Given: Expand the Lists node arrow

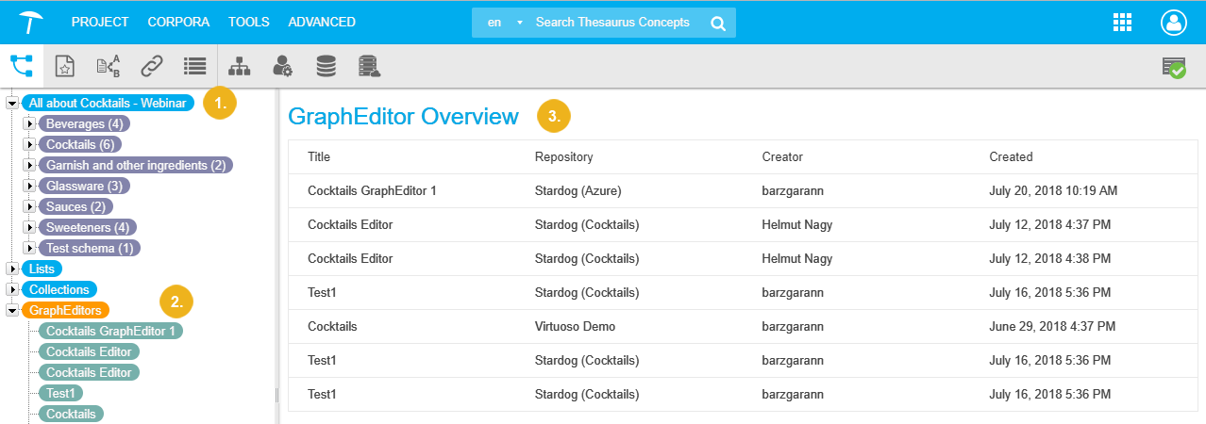Looking at the screenshot, I should click(x=12, y=269).
